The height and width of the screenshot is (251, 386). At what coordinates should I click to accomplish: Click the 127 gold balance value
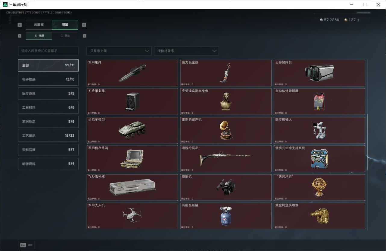click(352, 20)
